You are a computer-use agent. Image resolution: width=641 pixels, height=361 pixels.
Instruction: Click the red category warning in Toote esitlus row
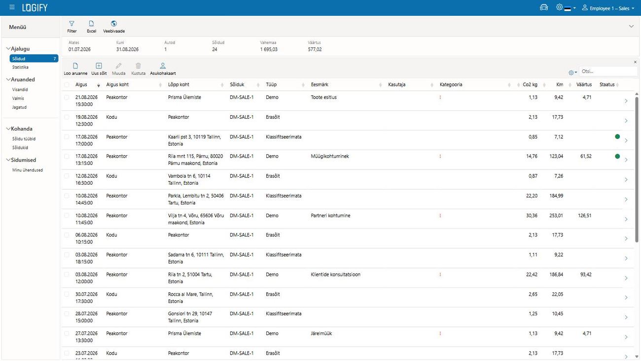tap(440, 98)
